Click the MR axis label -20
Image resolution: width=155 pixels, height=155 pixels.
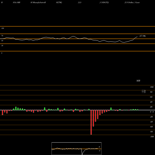[x=151, y=117]
